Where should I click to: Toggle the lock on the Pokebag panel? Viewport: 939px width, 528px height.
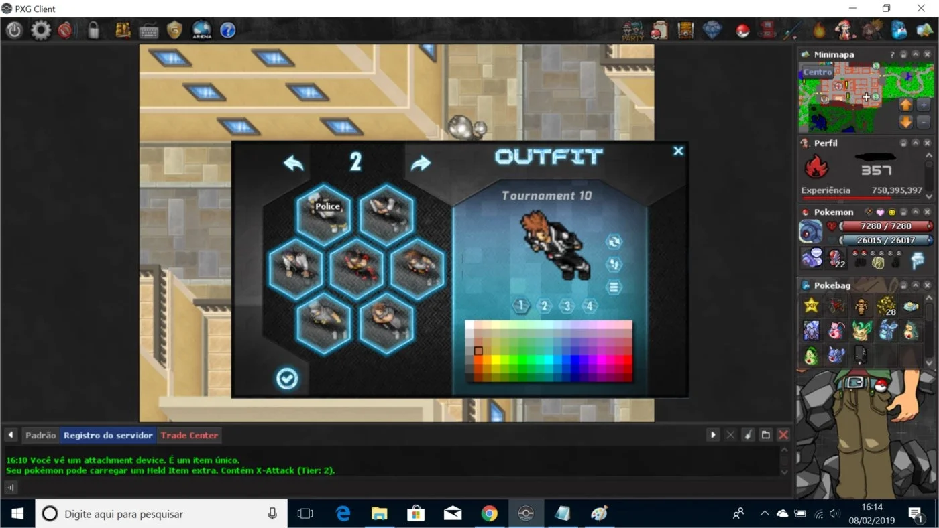tap(903, 285)
